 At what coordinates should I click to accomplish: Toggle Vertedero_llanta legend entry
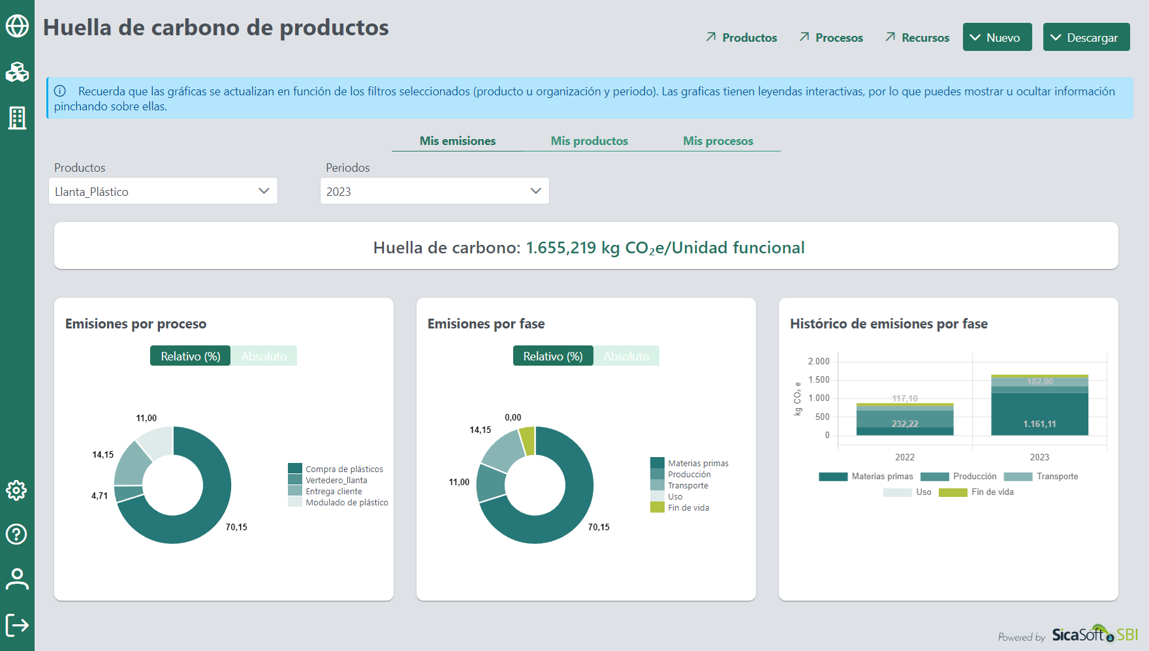coord(328,480)
